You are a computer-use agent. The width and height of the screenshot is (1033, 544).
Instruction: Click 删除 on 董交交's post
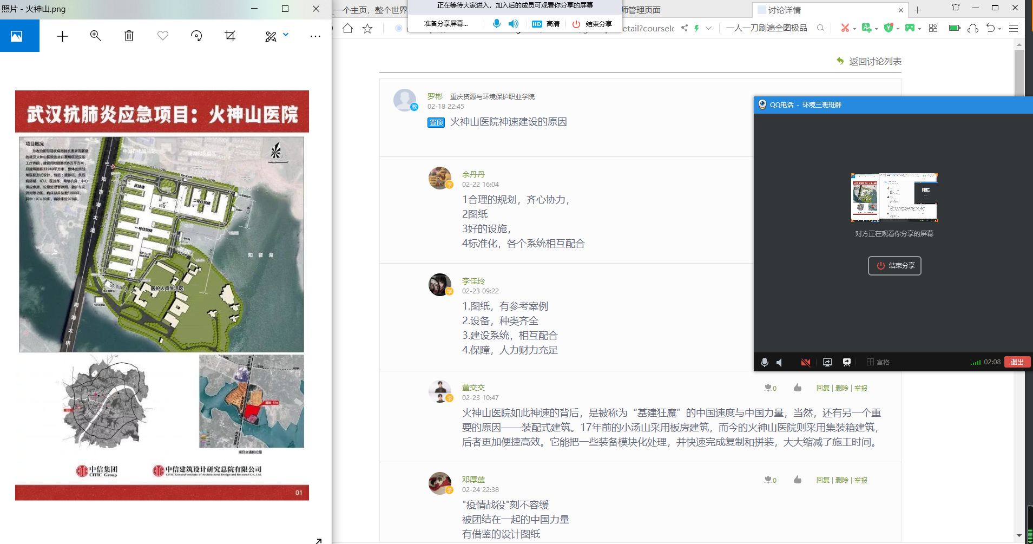pyautogui.click(x=842, y=388)
